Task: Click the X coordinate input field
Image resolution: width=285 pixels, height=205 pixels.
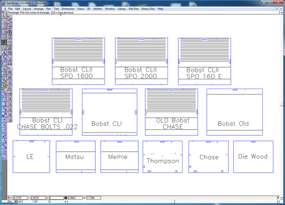Action: 19,197
